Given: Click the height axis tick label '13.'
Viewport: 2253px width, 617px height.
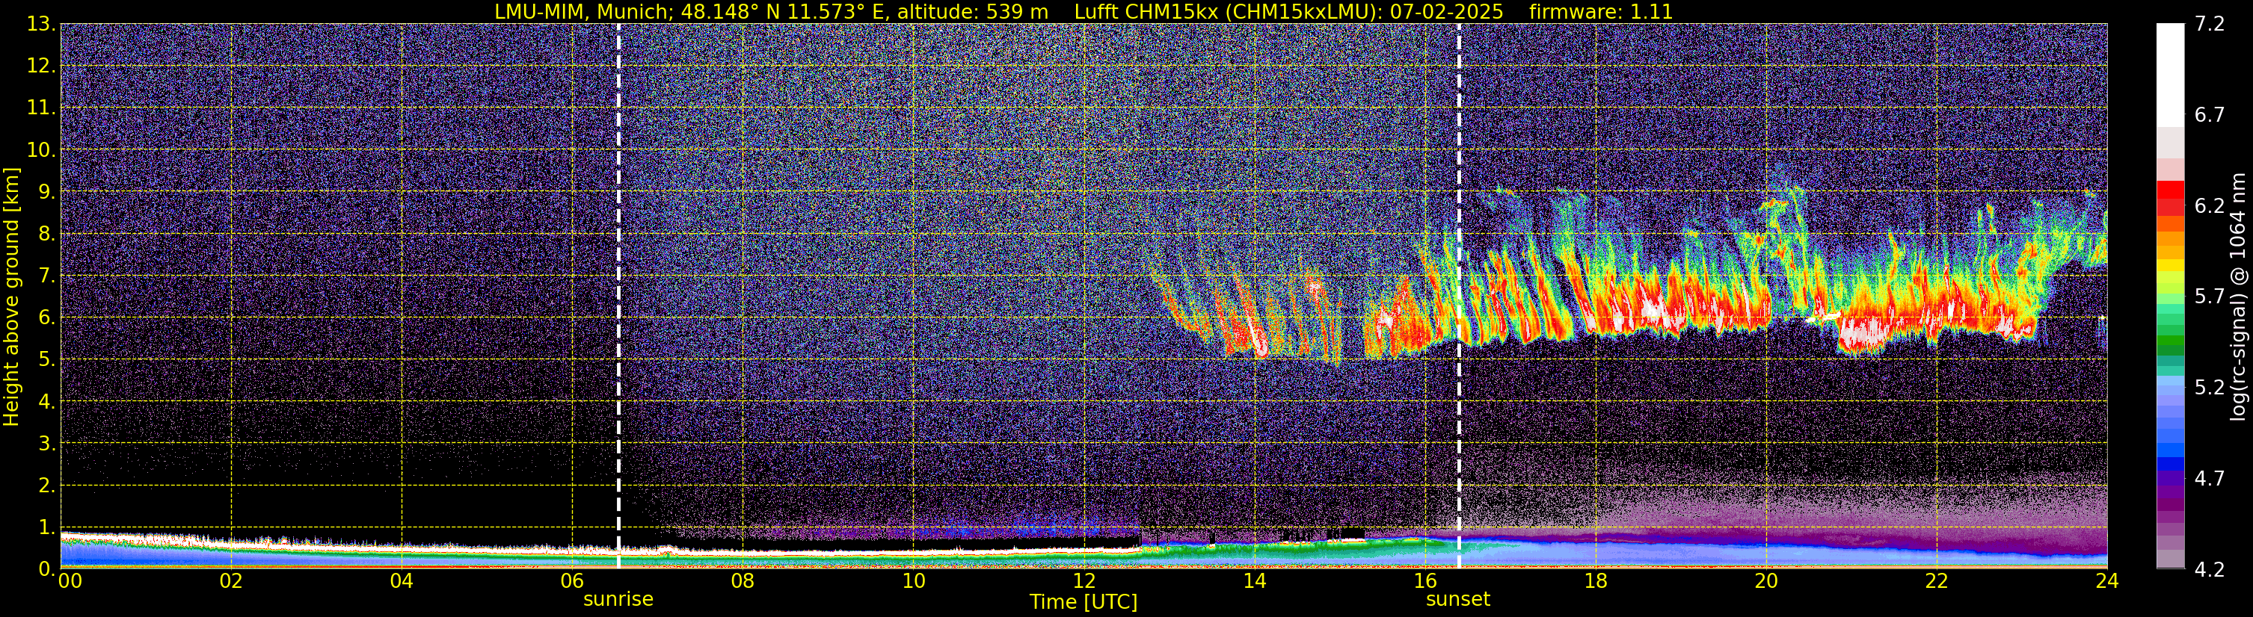Looking at the screenshot, I should click(41, 25).
